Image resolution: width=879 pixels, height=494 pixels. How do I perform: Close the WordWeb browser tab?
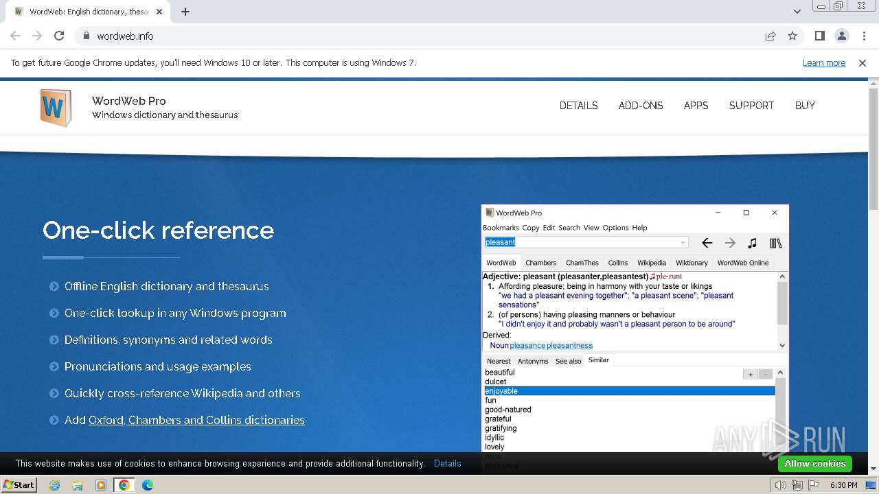[159, 12]
